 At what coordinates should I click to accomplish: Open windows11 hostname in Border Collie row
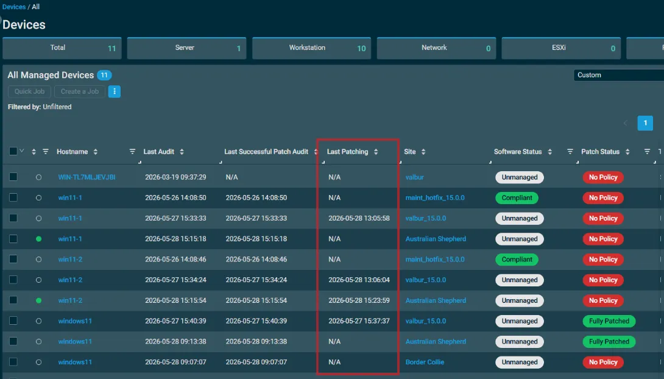pyautogui.click(x=75, y=362)
